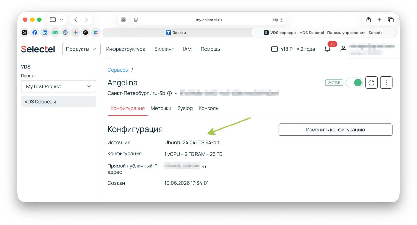417x225 pixels.
Task: Open the LinkedIn pinned tab
Action: click(45, 33)
